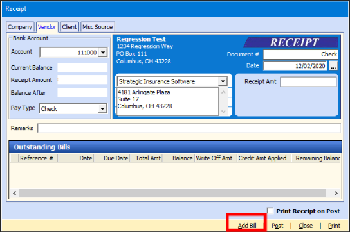Click the Current Balance field
Screen dimensions: 350x232
click(x=82, y=67)
